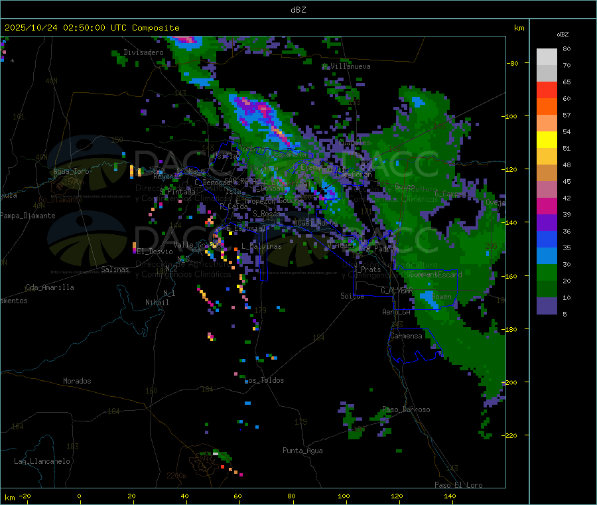The image size is (597, 505).
Task: Click the 'dBZ' heading above the color legend
Action: tap(563, 35)
